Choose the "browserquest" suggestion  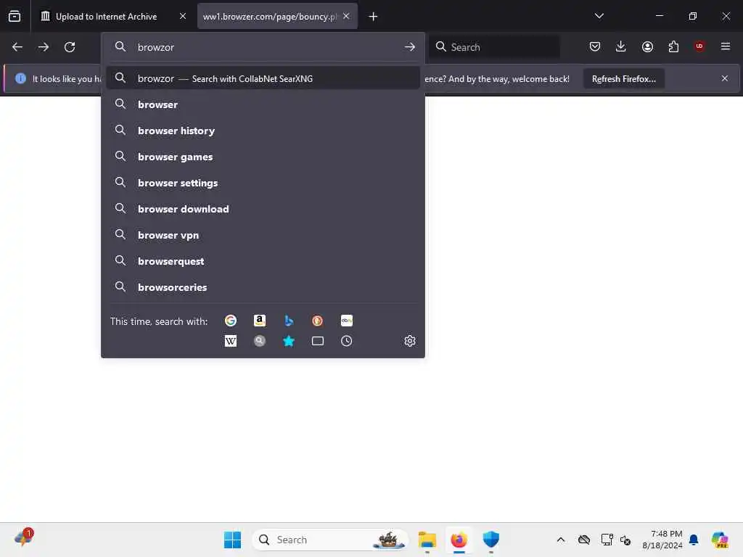point(263,261)
